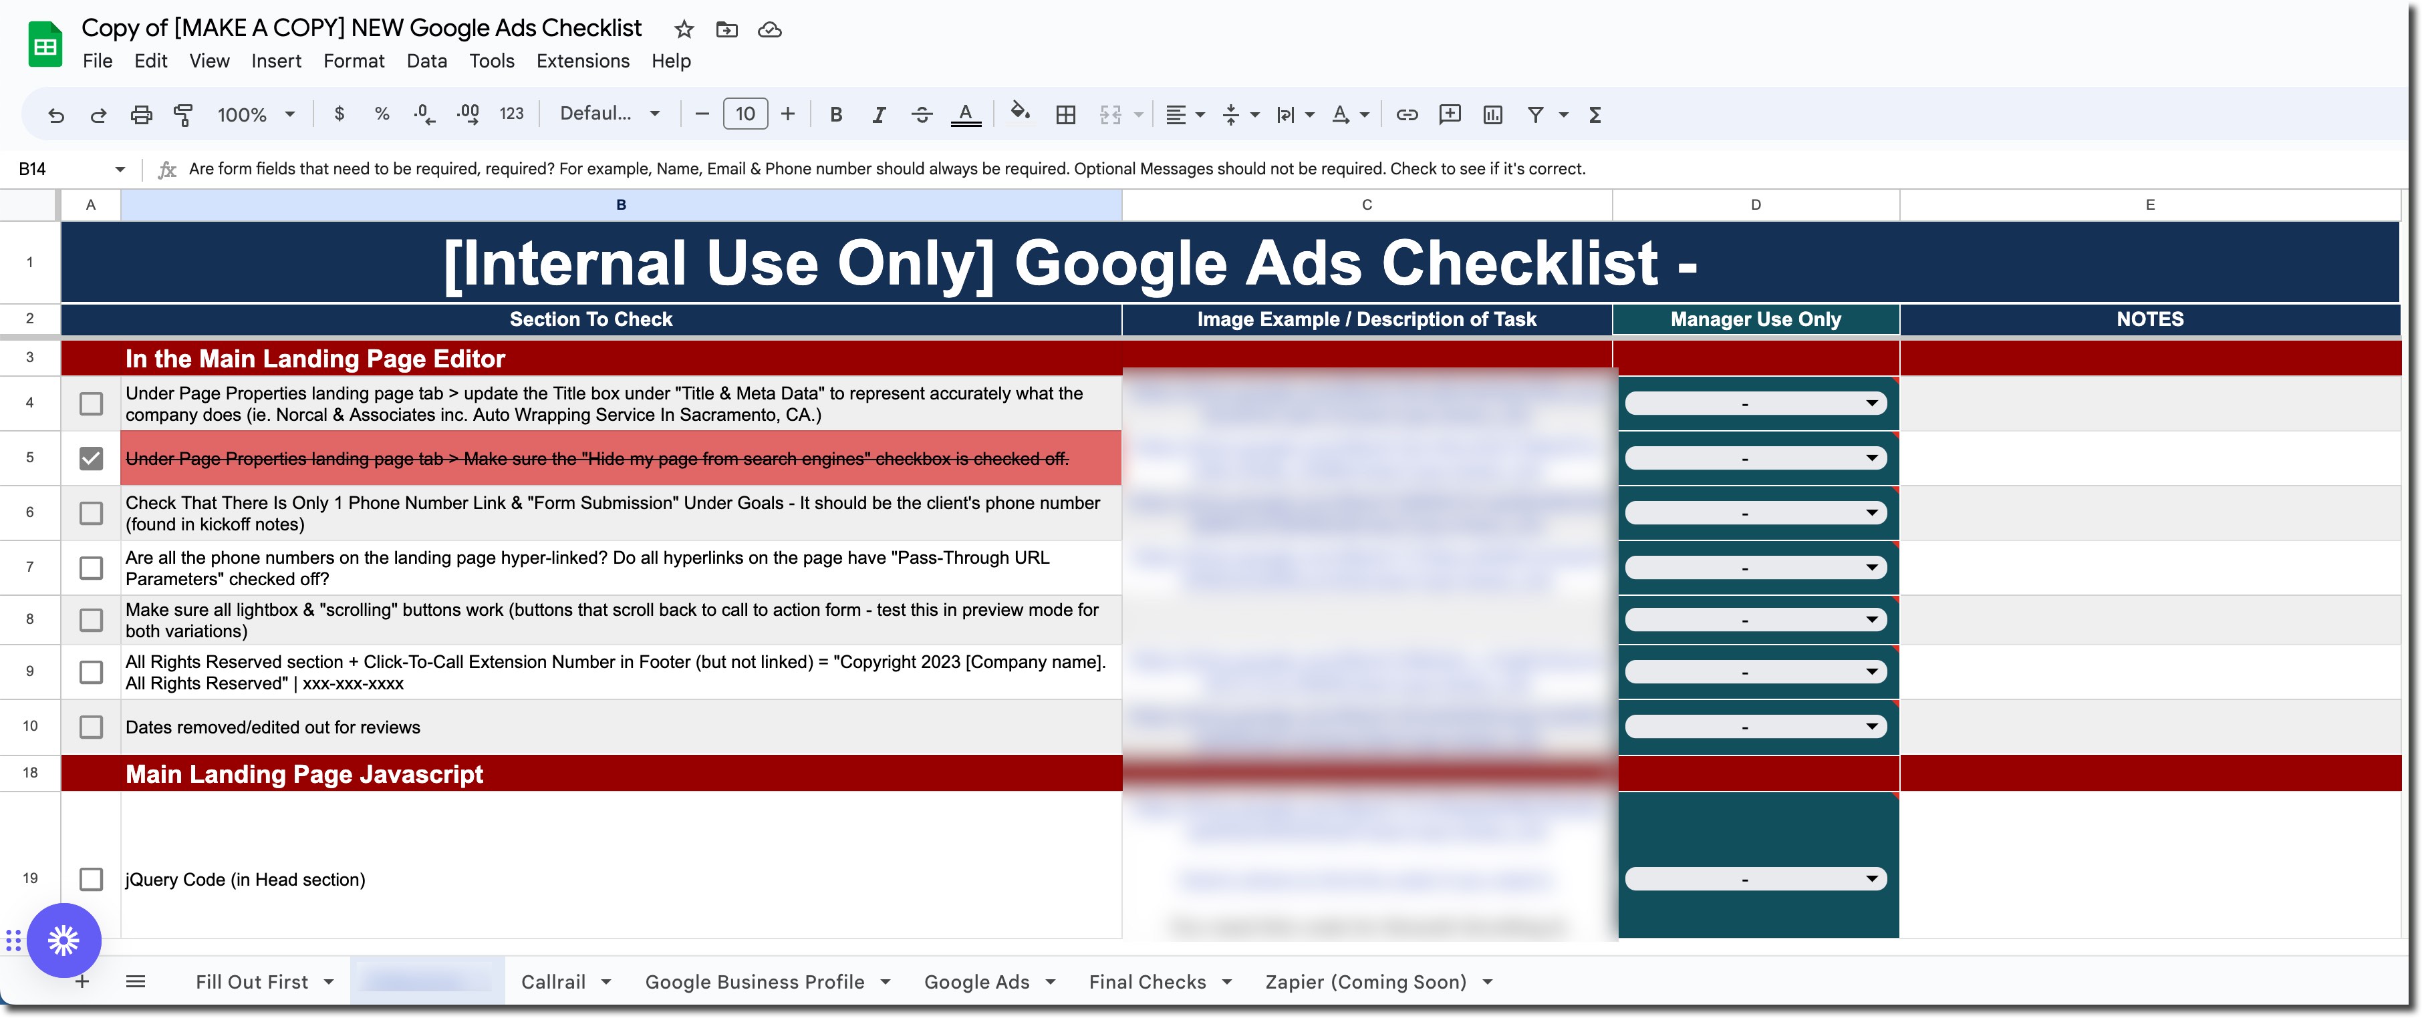Click Merge cells icon
This screenshot has height=1018, width=2422.
coord(1110,115)
